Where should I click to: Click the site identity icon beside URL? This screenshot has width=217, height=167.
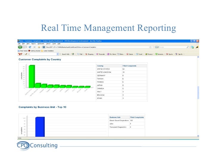pyautogui.click(x=44, y=47)
